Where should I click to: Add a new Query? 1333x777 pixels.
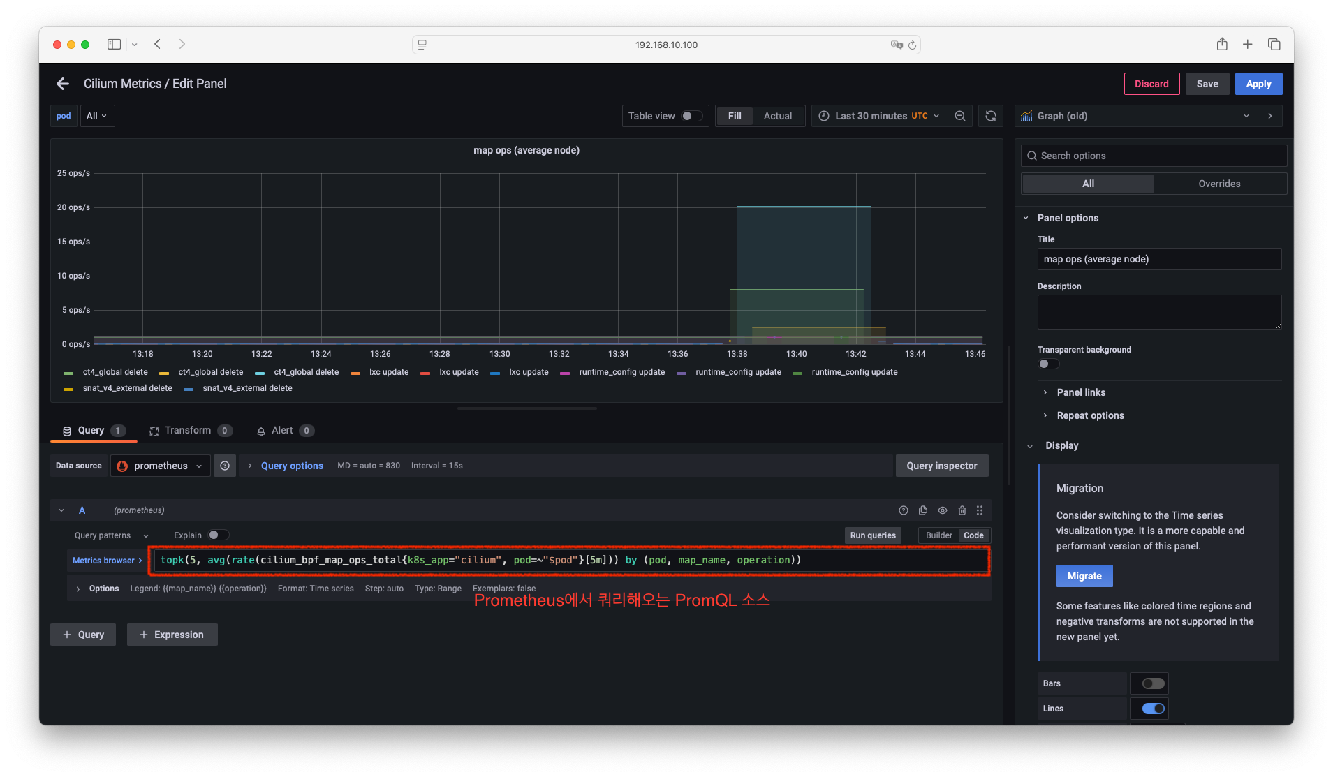[x=83, y=635]
